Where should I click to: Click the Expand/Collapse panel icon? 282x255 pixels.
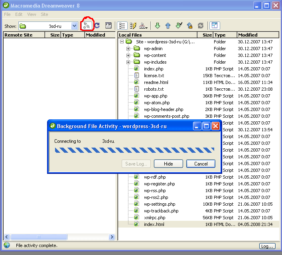[x=215, y=25]
